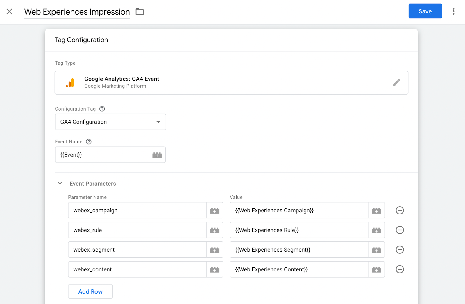
Task: Open the three-dot more actions menu
Action: coord(453,11)
